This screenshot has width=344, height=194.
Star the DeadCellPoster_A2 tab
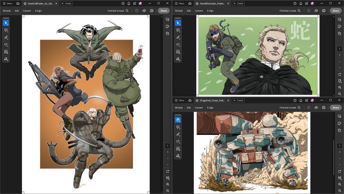point(25,3)
